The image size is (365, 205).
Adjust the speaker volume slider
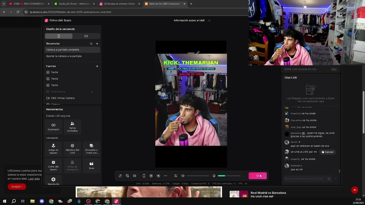click(198, 176)
